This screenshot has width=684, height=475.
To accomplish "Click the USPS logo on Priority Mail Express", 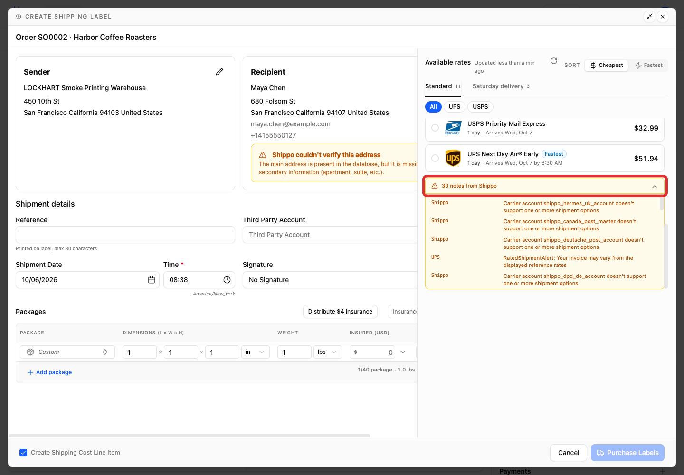I will click(x=453, y=128).
